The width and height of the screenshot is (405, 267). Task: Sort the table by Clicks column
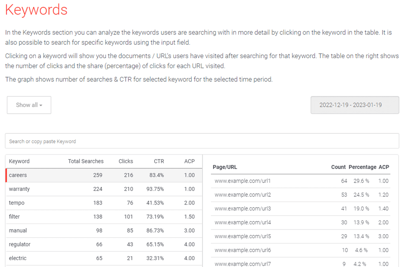click(x=125, y=161)
